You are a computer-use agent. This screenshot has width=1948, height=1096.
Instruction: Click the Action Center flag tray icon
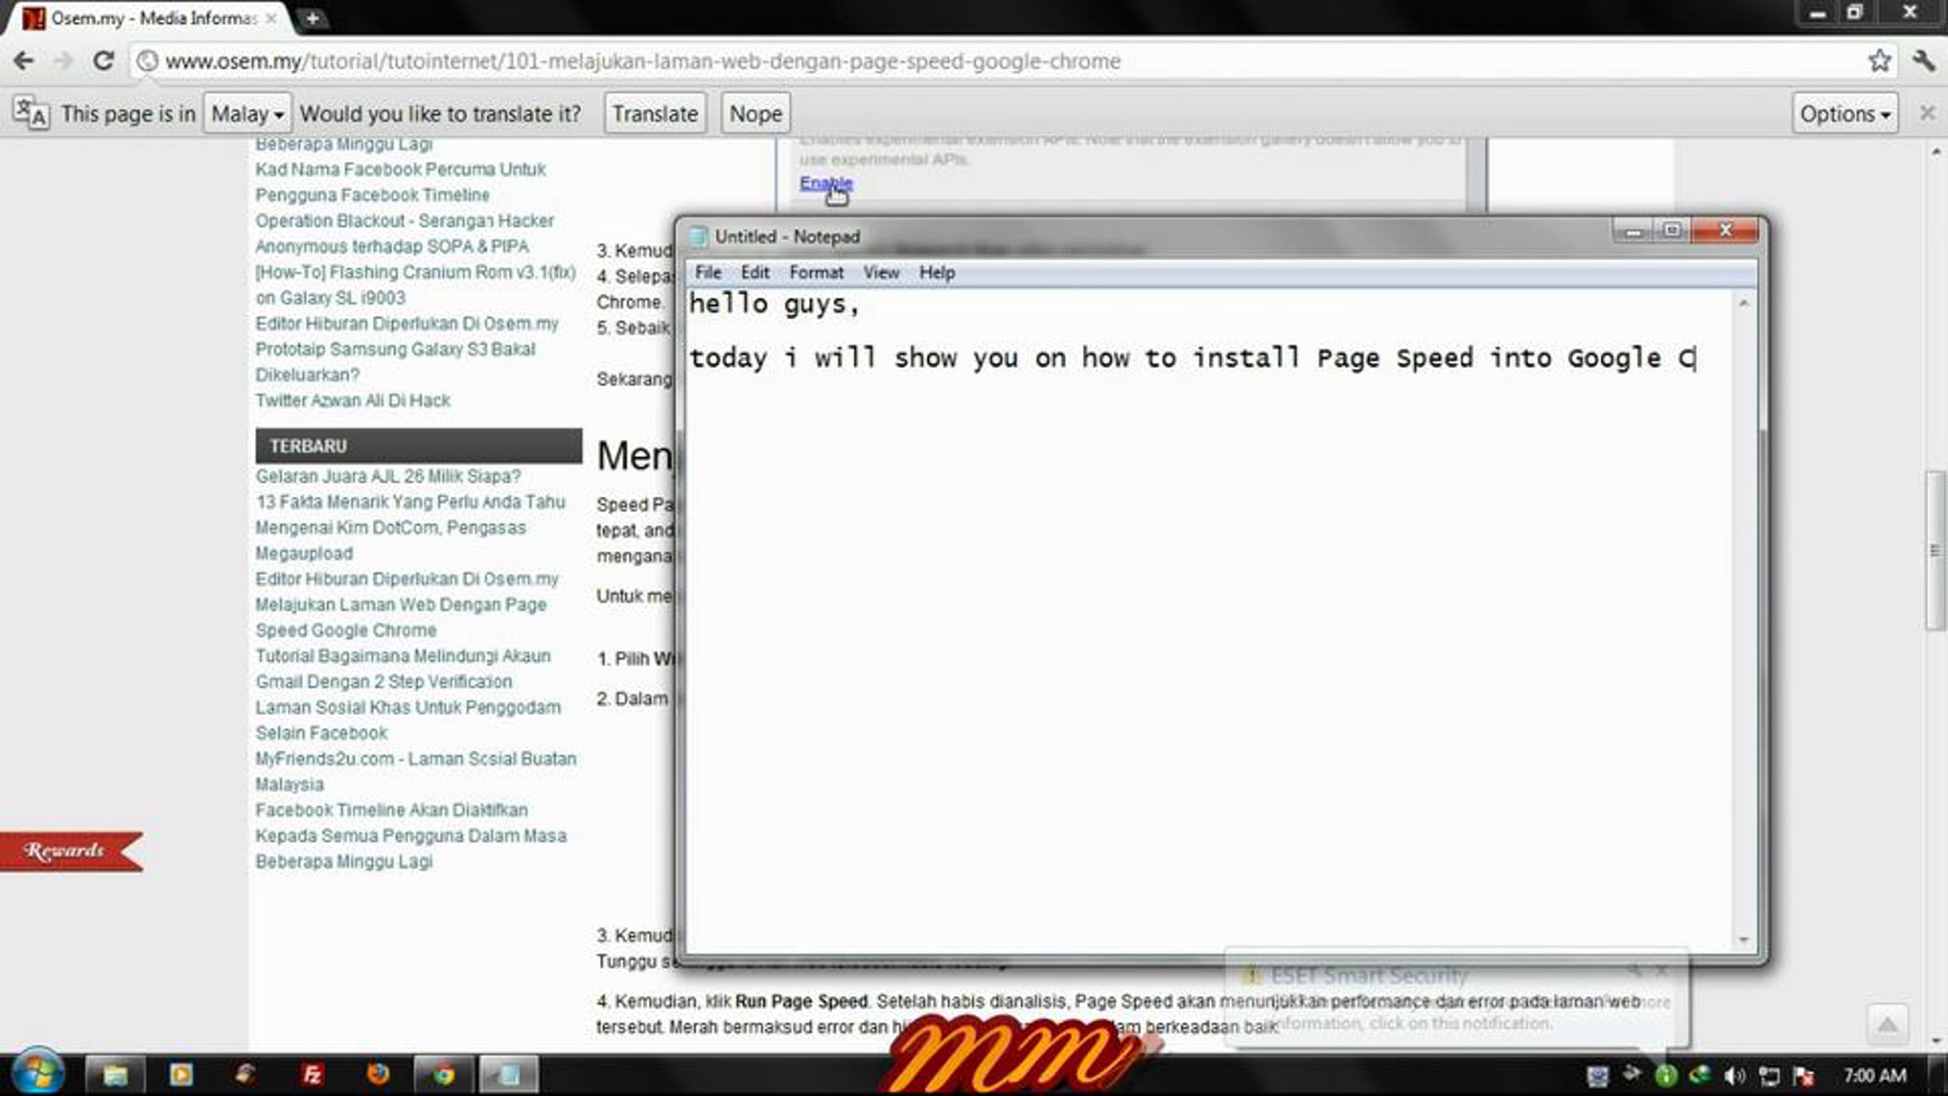(1803, 1076)
